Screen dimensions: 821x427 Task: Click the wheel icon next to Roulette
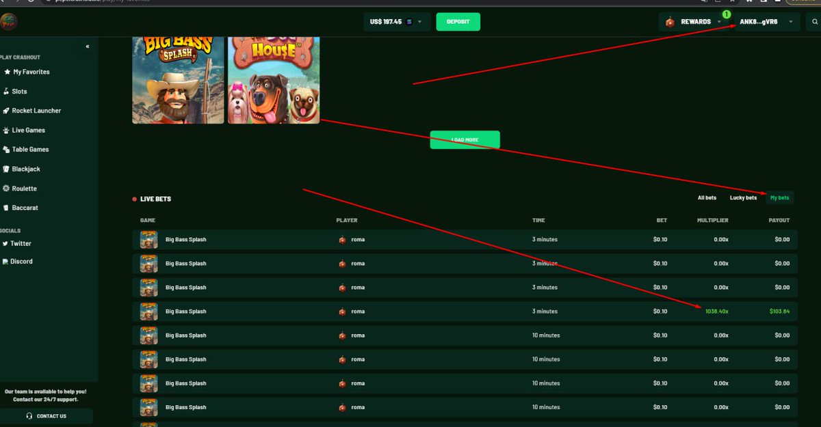(x=6, y=188)
